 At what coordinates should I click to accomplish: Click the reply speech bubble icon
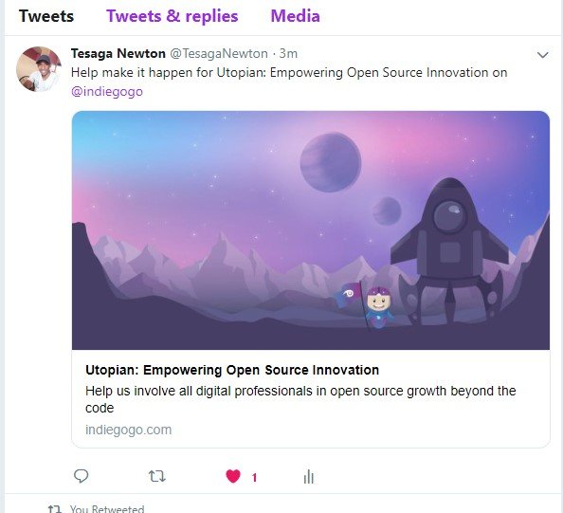pyautogui.click(x=81, y=476)
